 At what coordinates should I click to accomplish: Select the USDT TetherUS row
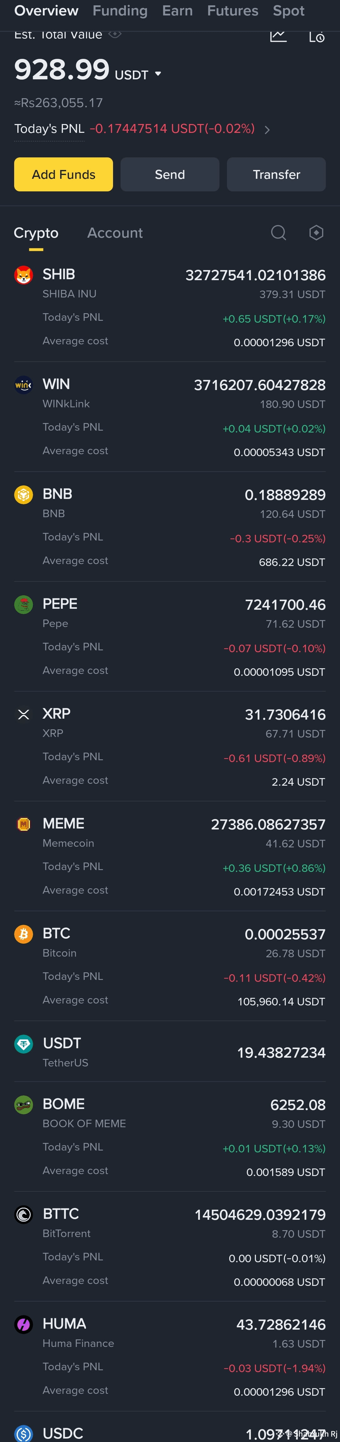click(170, 1052)
